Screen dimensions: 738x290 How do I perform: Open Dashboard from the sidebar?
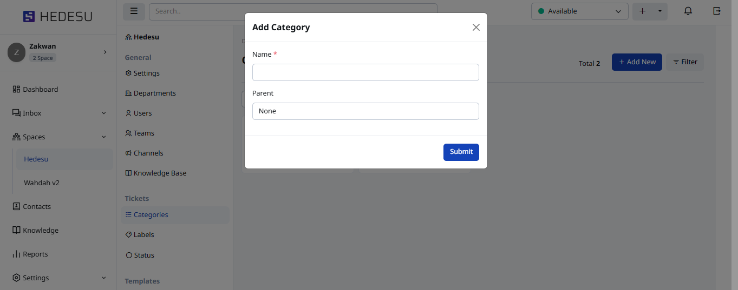tap(40, 90)
